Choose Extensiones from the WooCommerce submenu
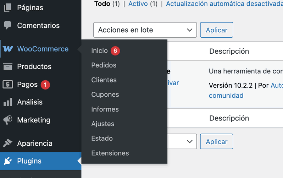This screenshot has width=283, height=178. click(x=110, y=153)
